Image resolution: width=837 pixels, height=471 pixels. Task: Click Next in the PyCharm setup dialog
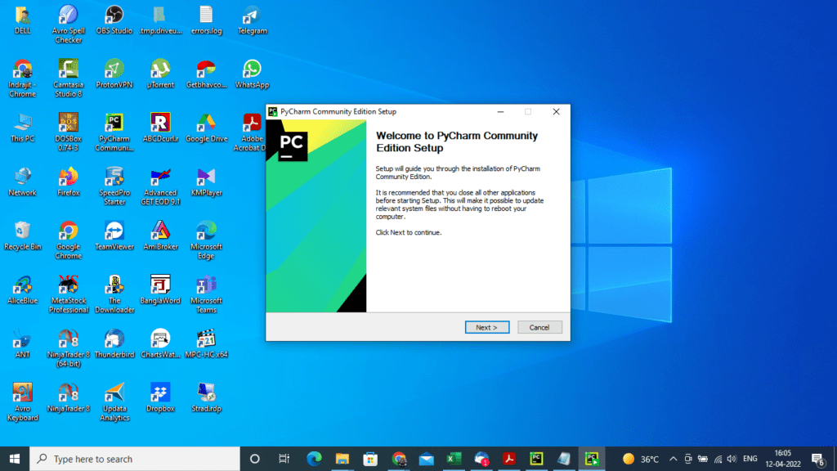point(487,327)
